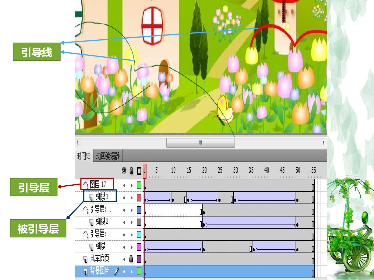Toggle visibility dot of 图层 17
The width and height of the screenshot is (374, 280).
point(124,185)
